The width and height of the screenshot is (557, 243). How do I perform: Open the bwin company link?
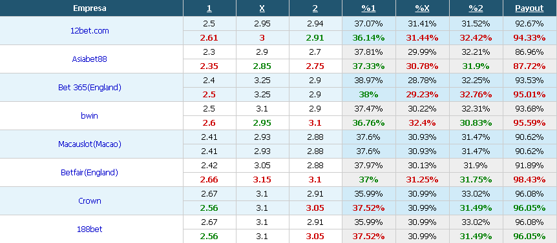point(90,116)
